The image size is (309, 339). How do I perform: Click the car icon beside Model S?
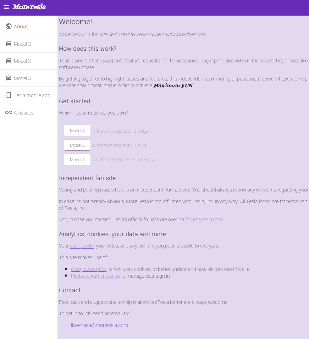[9, 44]
